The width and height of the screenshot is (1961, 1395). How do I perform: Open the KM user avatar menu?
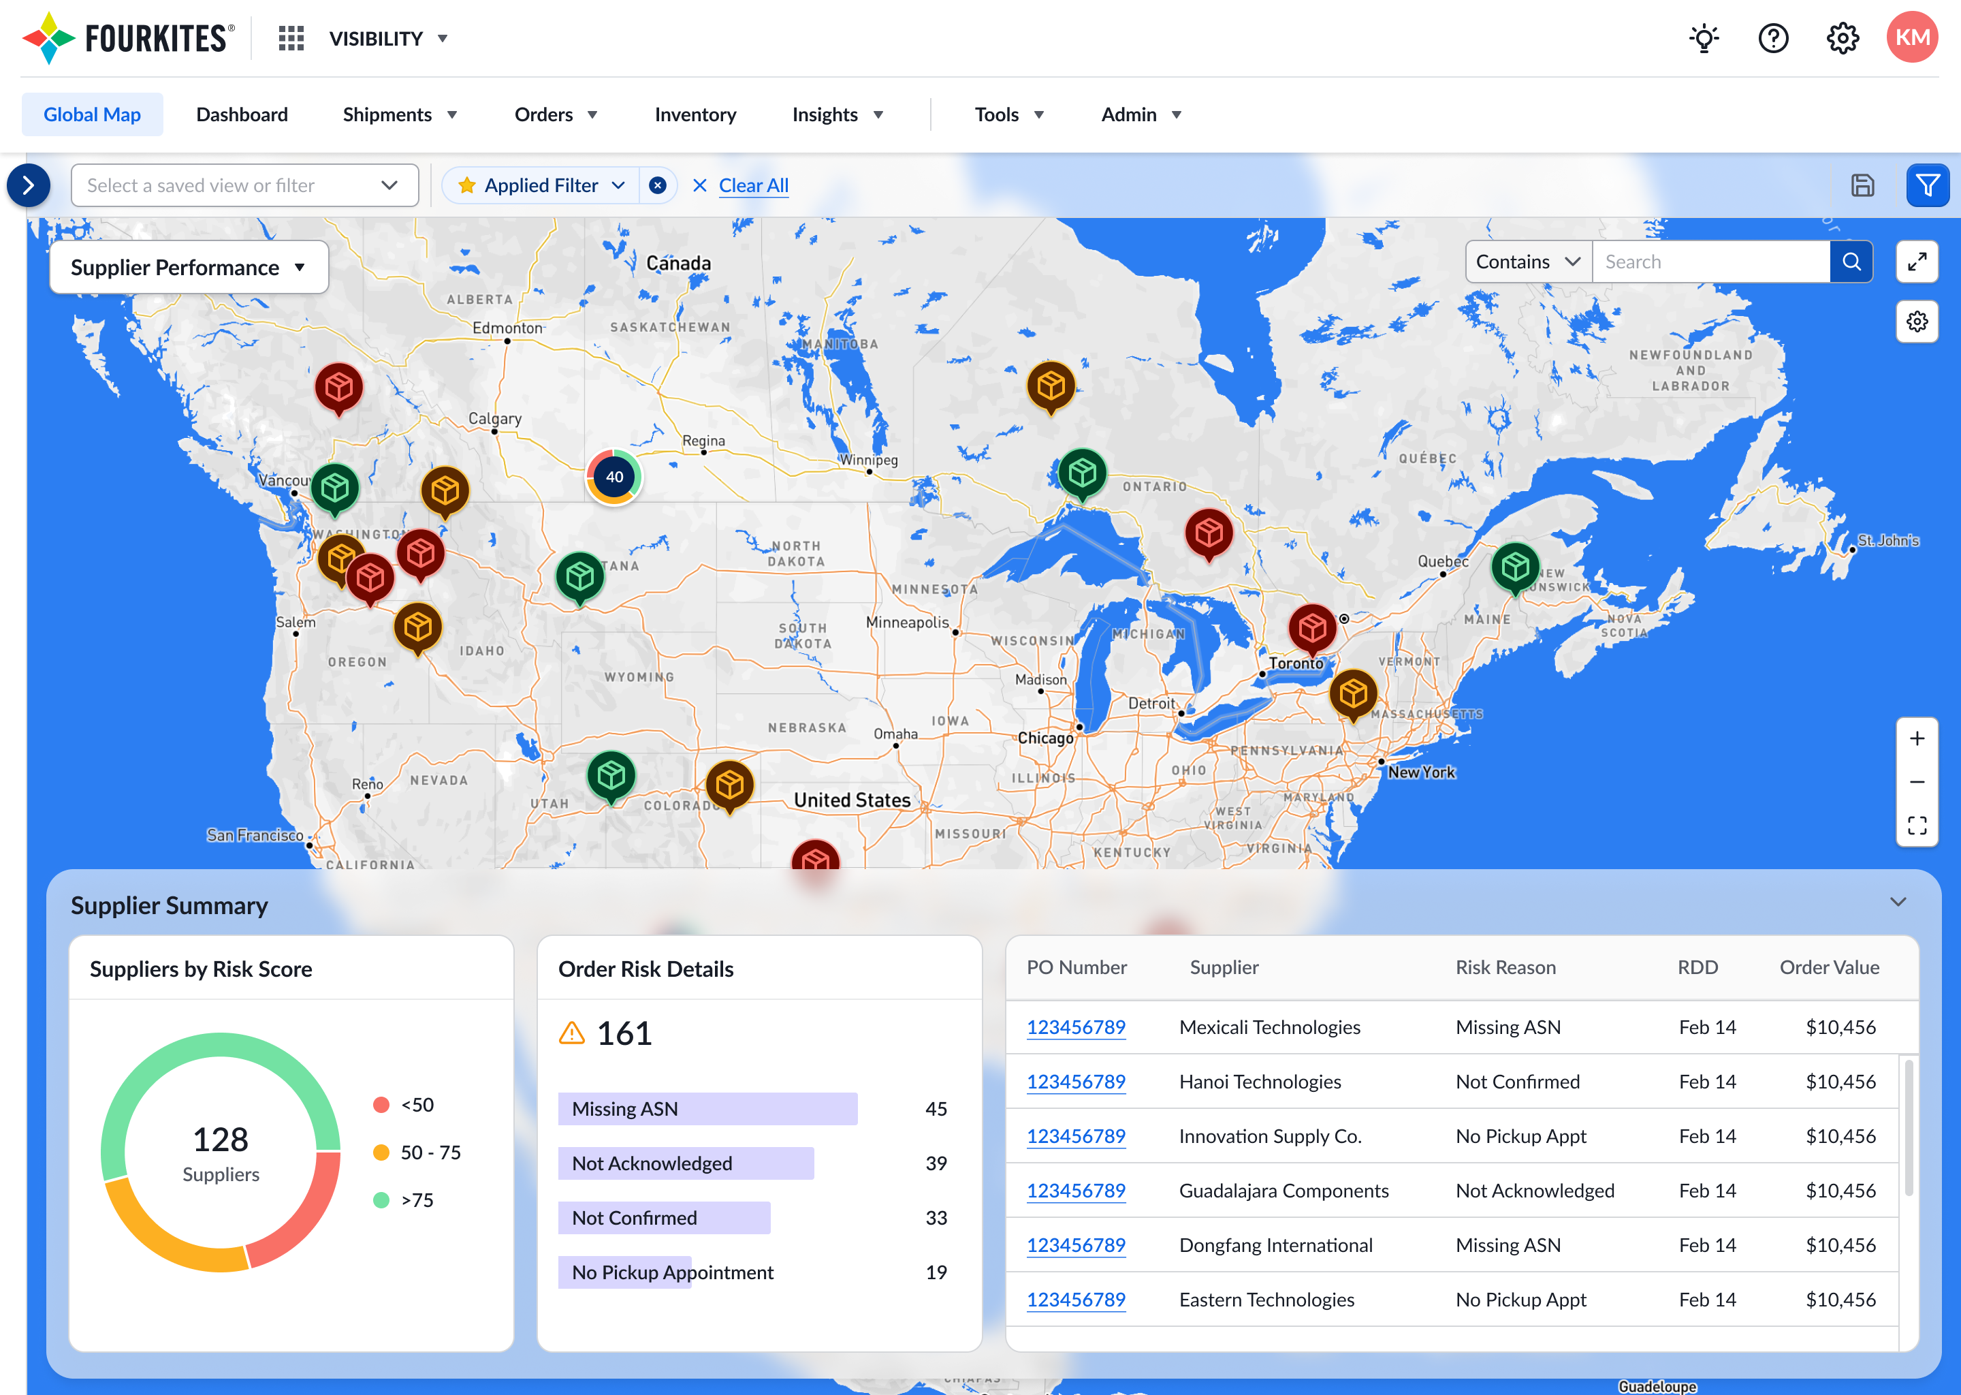[1912, 37]
